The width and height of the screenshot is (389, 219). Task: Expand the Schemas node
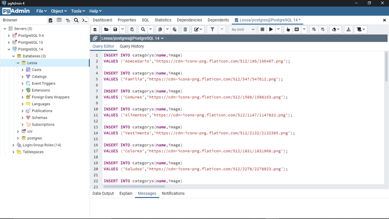tap(22, 118)
